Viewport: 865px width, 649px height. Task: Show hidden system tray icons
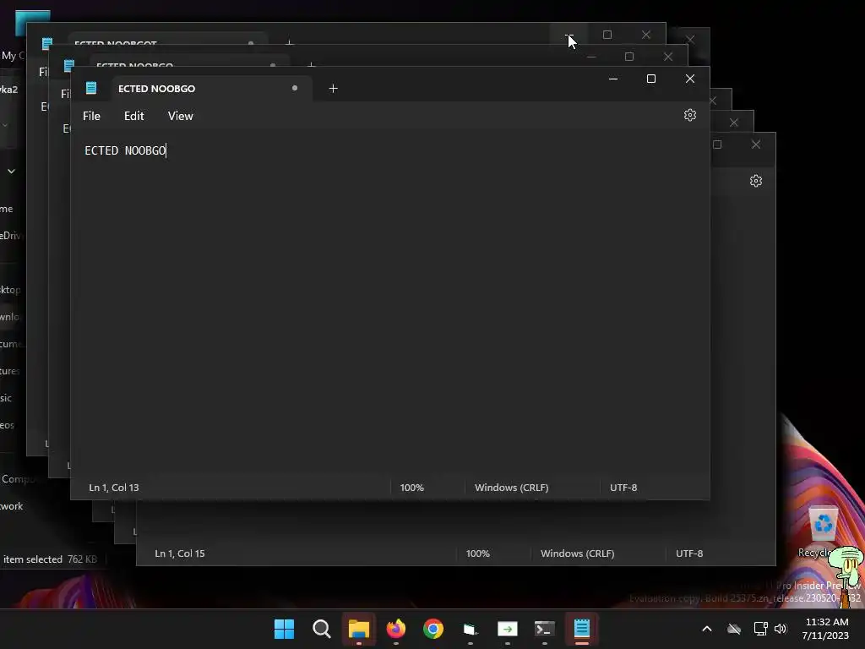click(707, 629)
